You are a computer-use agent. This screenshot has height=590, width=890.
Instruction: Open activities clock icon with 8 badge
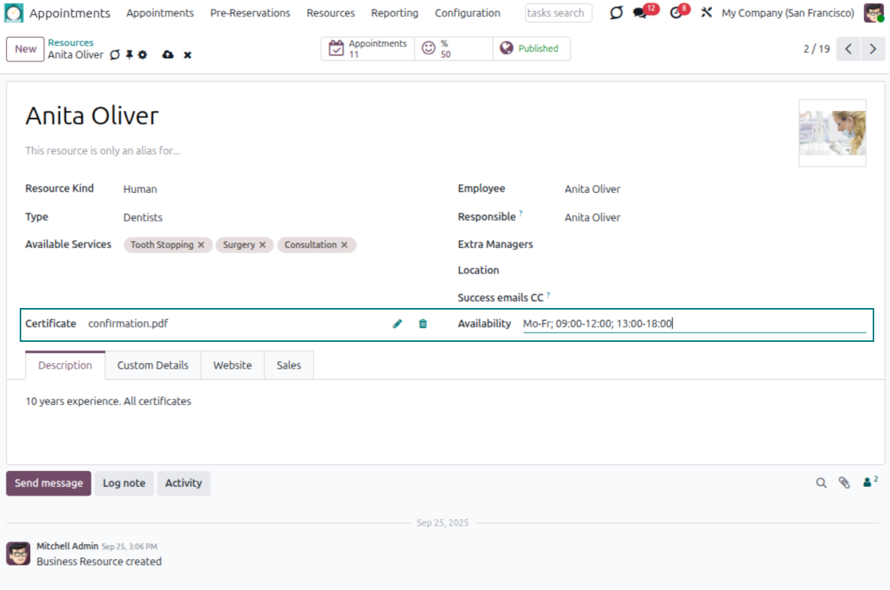[676, 13]
